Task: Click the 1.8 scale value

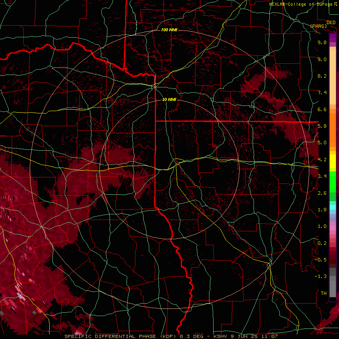Action: pos(322,209)
